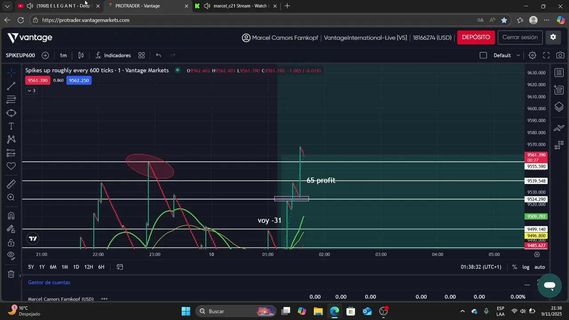Open the prediction and measurement tools
The height and width of the screenshot is (320, 569).
(x=11, y=153)
